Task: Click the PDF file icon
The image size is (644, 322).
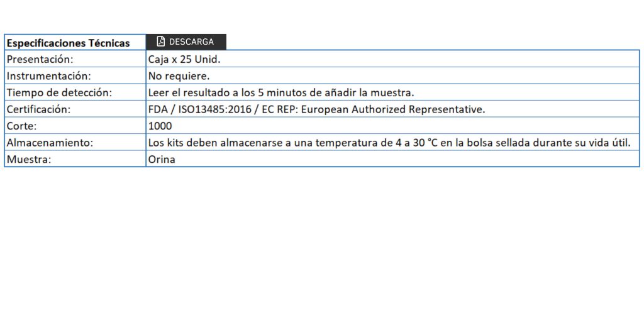Action: [160, 42]
